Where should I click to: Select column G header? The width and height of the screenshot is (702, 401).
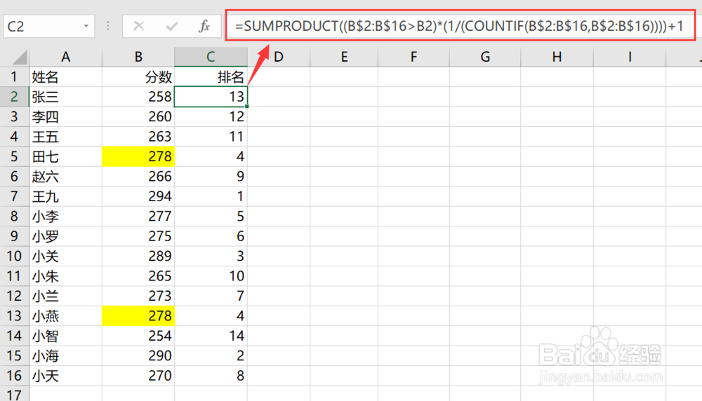coord(485,57)
